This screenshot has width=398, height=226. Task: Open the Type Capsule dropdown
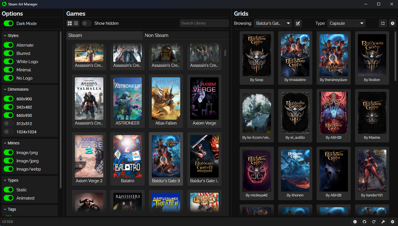[x=346, y=23]
